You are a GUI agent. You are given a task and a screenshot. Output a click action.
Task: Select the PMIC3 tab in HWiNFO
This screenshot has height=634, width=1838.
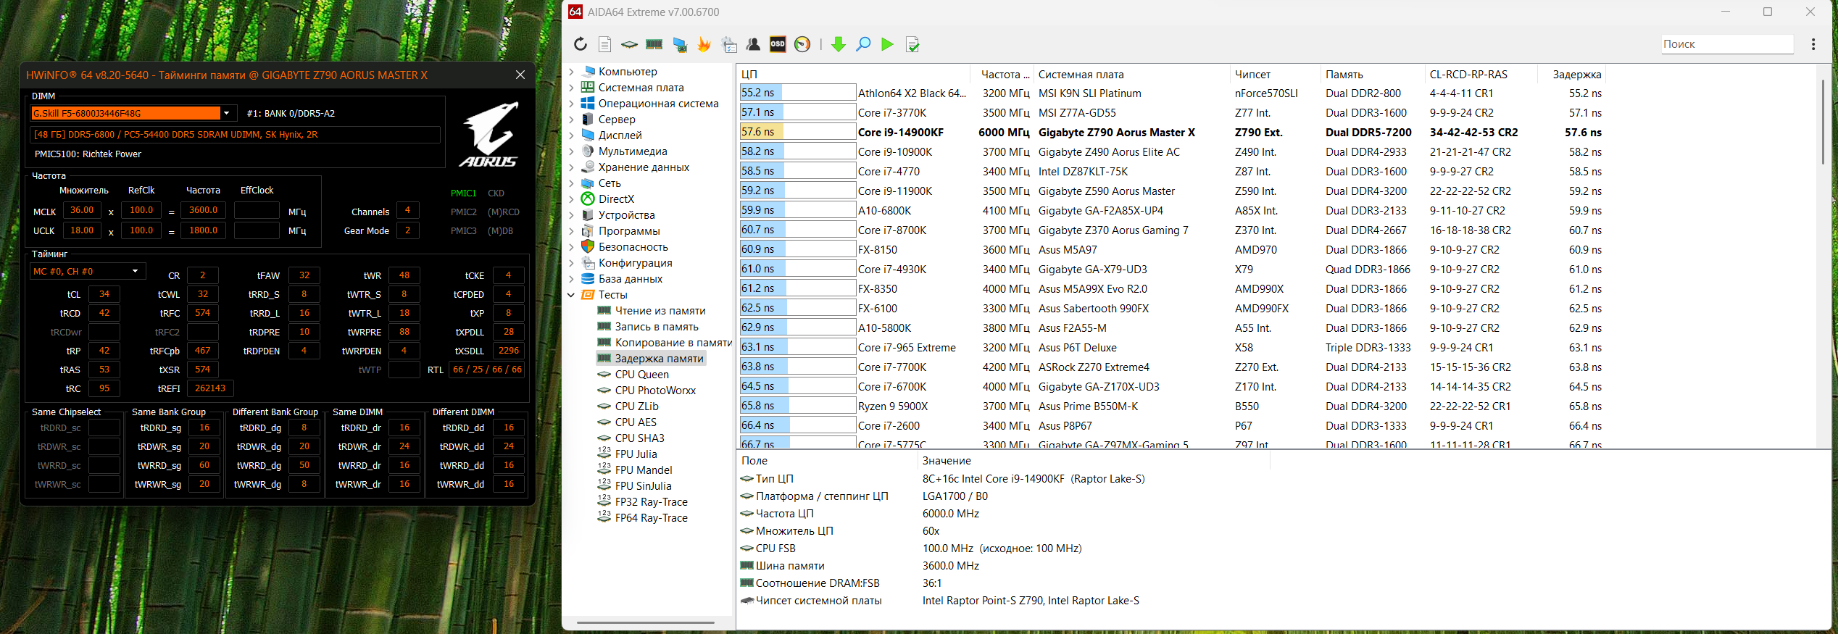[464, 231]
